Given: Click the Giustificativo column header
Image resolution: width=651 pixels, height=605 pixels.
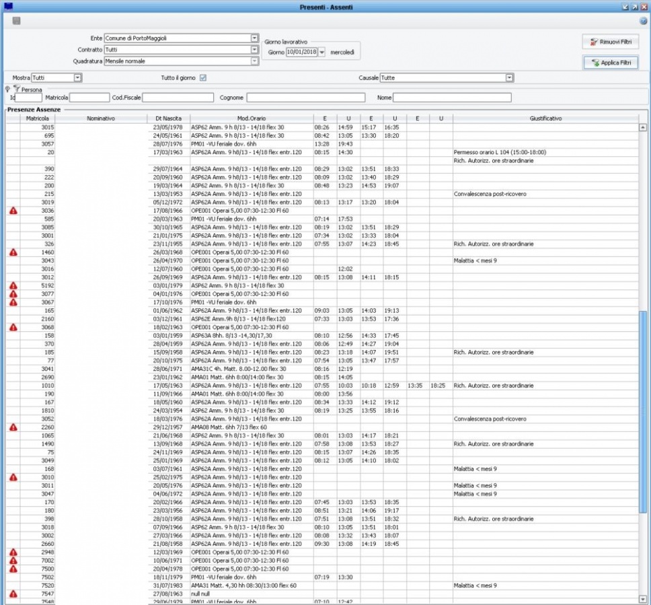Looking at the screenshot, I should 545,118.
